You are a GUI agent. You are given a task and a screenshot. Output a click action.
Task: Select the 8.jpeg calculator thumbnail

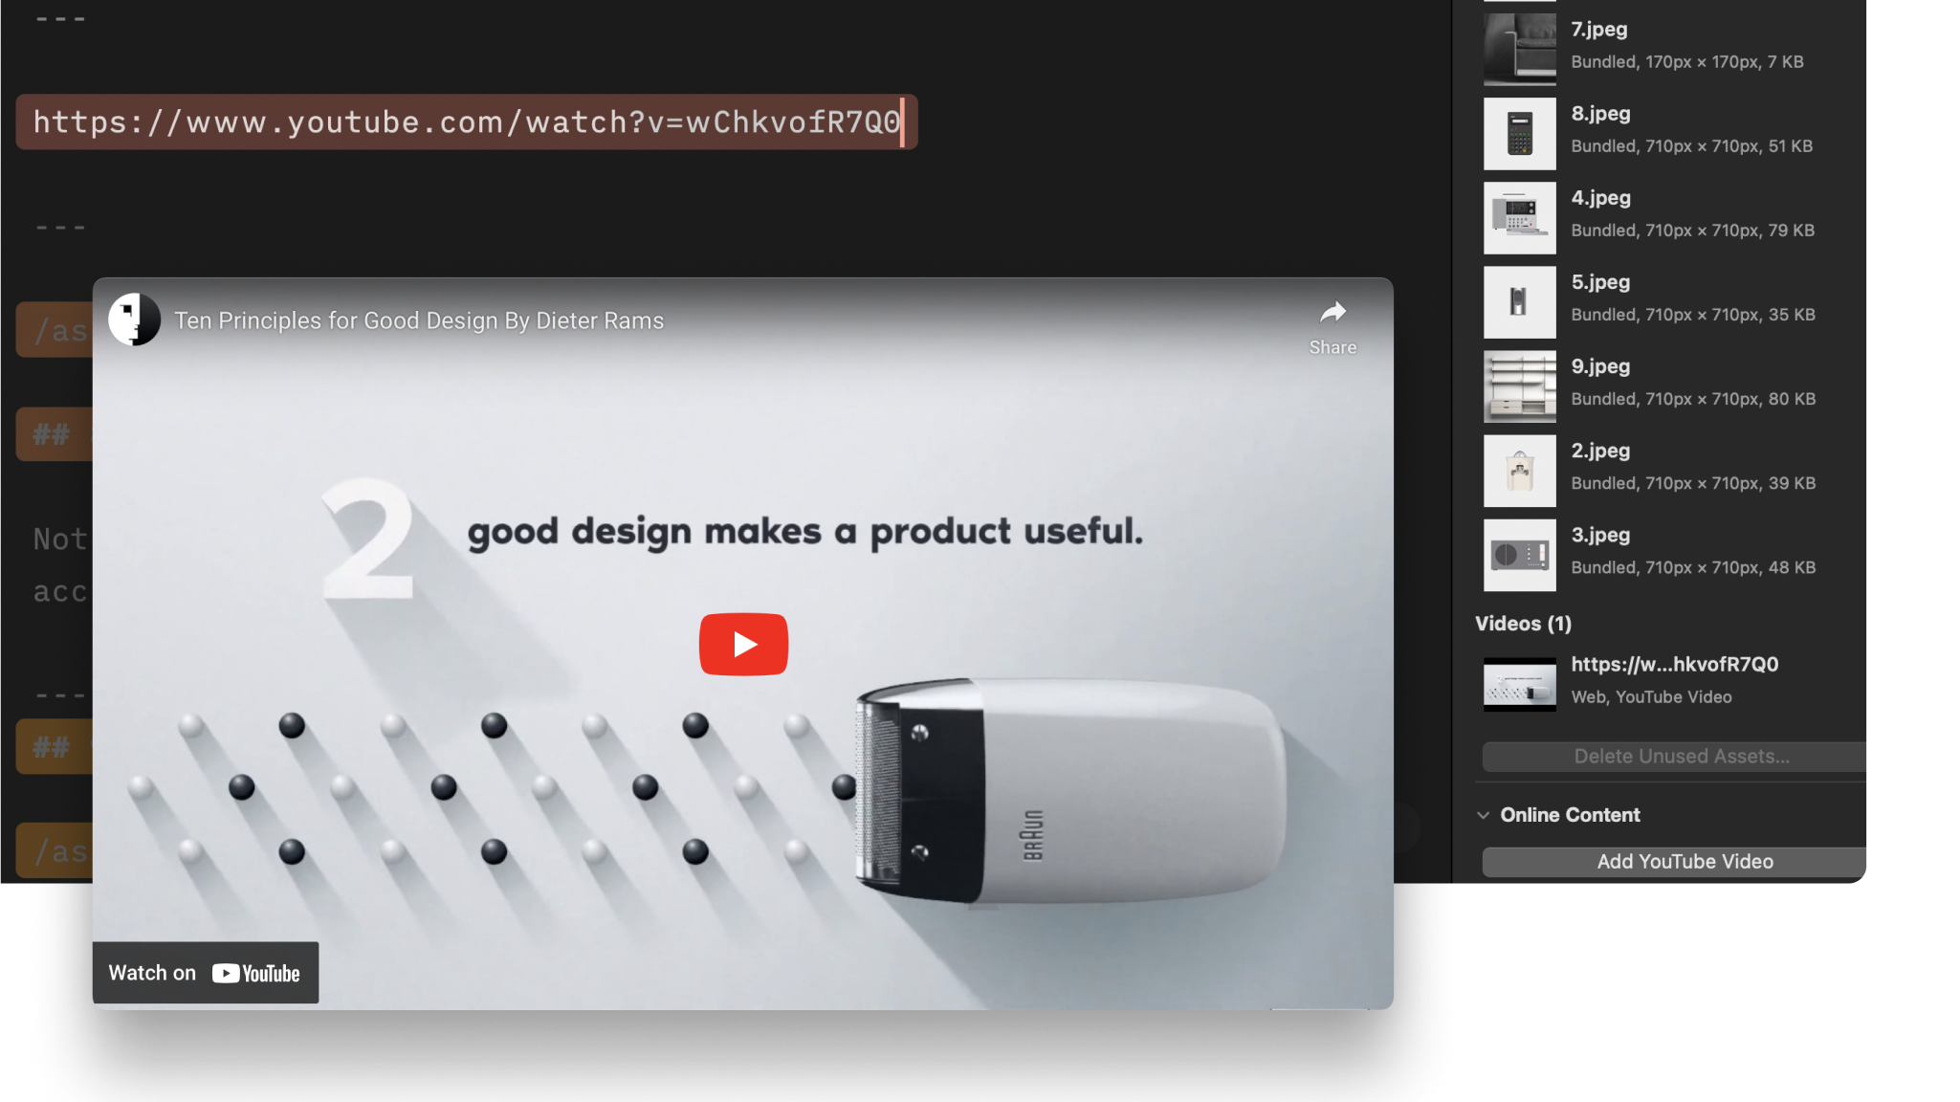1519,134
